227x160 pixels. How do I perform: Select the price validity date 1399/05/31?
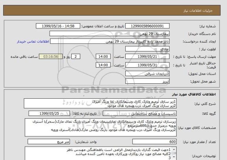147,65
